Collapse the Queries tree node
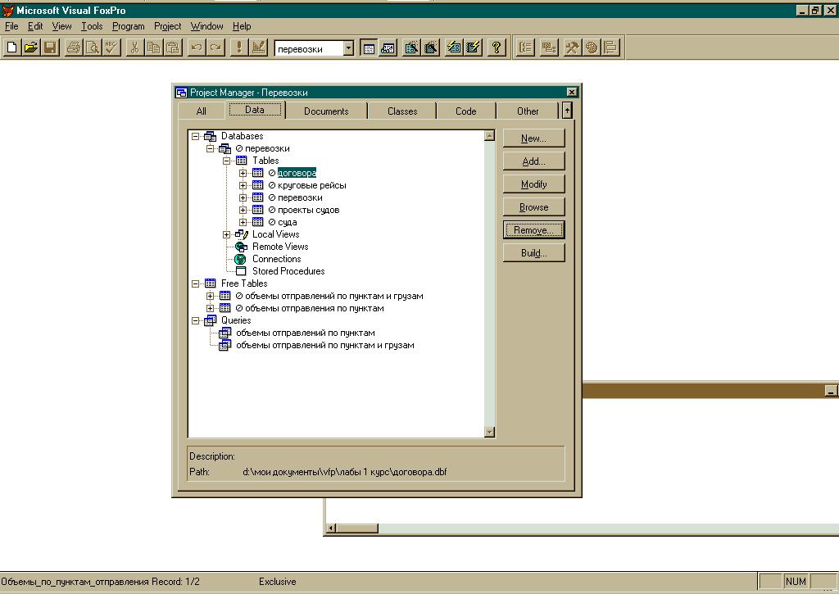The image size is (839, 594). (196, 320)
